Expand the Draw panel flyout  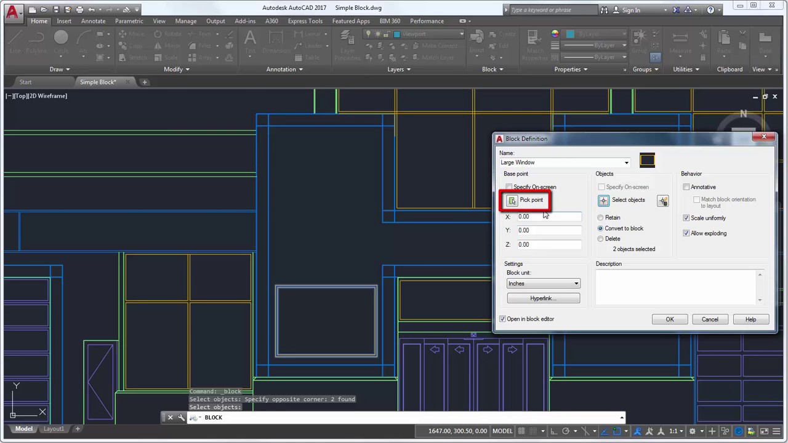click(60, 70)
